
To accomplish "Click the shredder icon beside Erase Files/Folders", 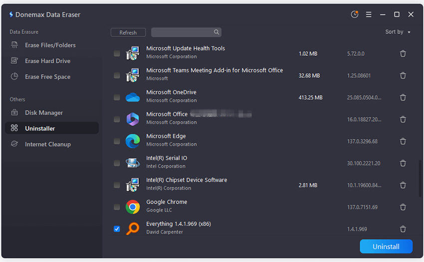I will [x=14, y=45].
